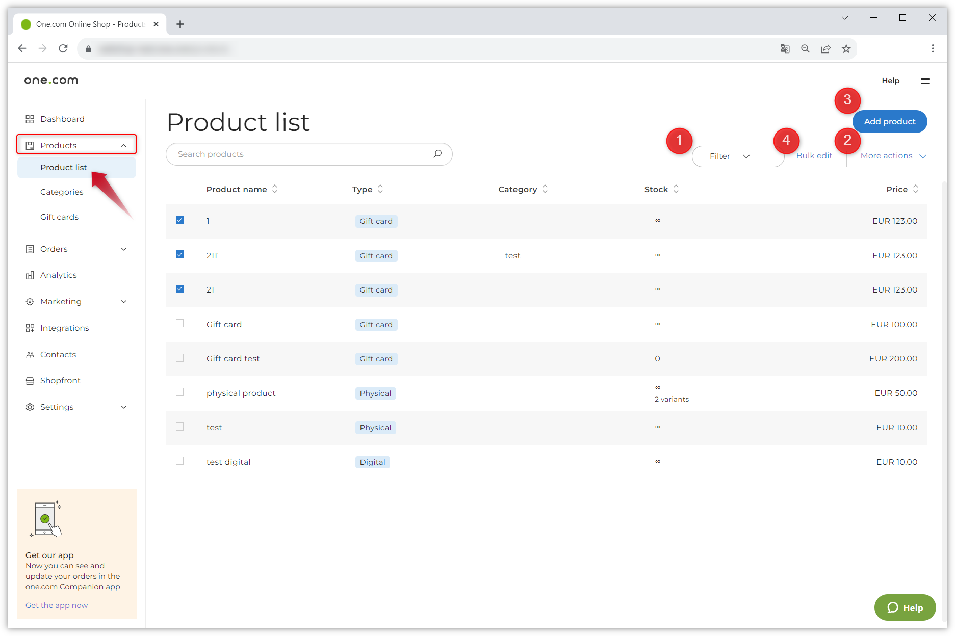Viewport: 955px width, 636px height.
Task: Toggle the select-all checkbox in table header
Action: pos(179,189)
